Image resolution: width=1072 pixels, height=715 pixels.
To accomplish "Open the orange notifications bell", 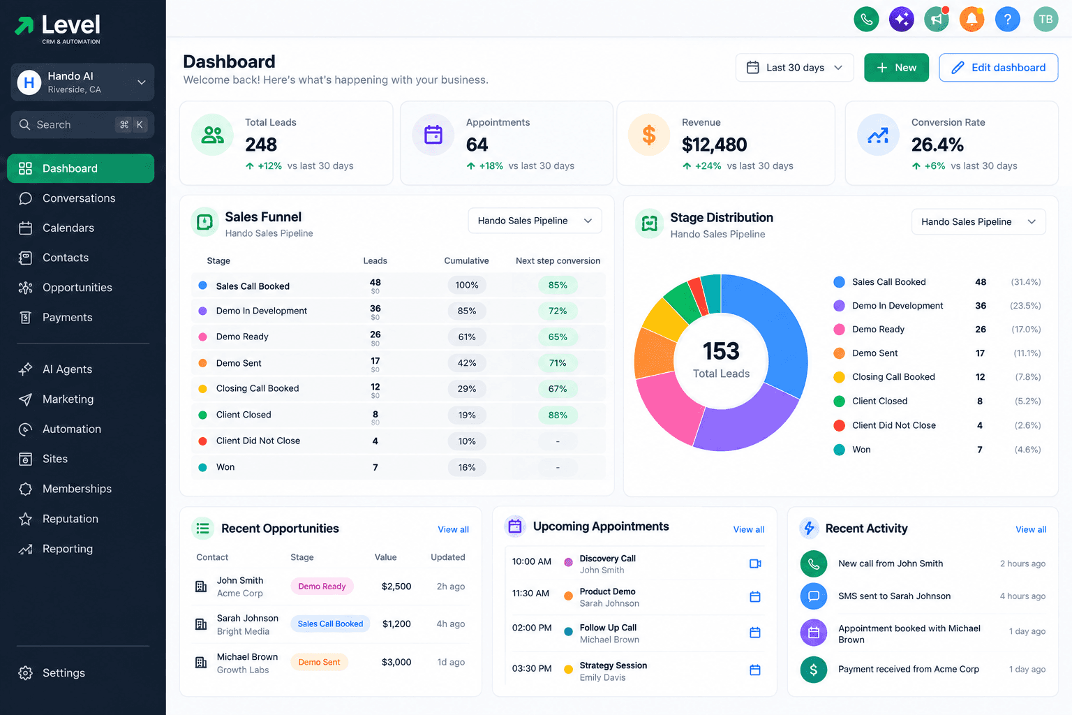I will tap(971, 19).
